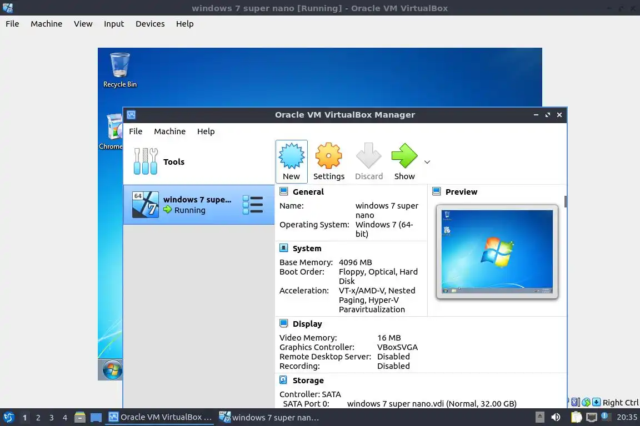Click the notification alert tray icon

pyautogui.click(x=606, y=417)
